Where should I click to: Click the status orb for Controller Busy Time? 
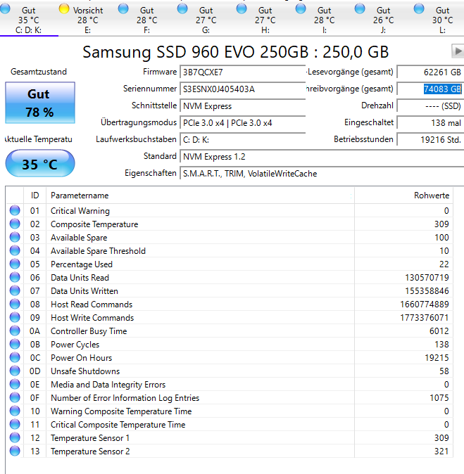[15, 331]
